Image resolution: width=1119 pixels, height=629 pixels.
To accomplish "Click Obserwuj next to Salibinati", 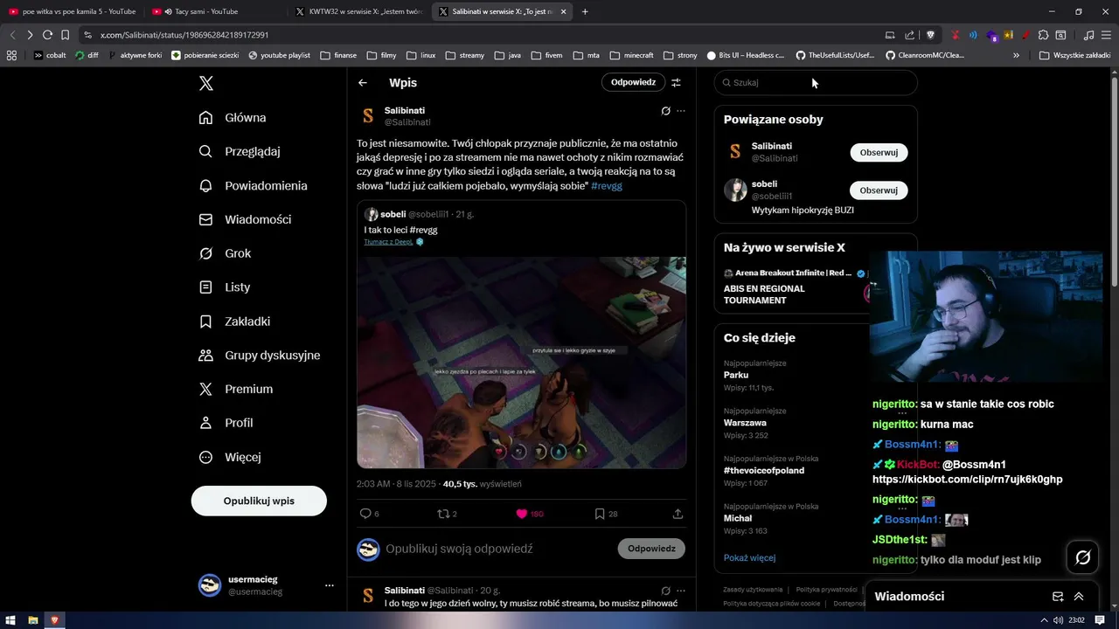I will [x=879, y=152].
